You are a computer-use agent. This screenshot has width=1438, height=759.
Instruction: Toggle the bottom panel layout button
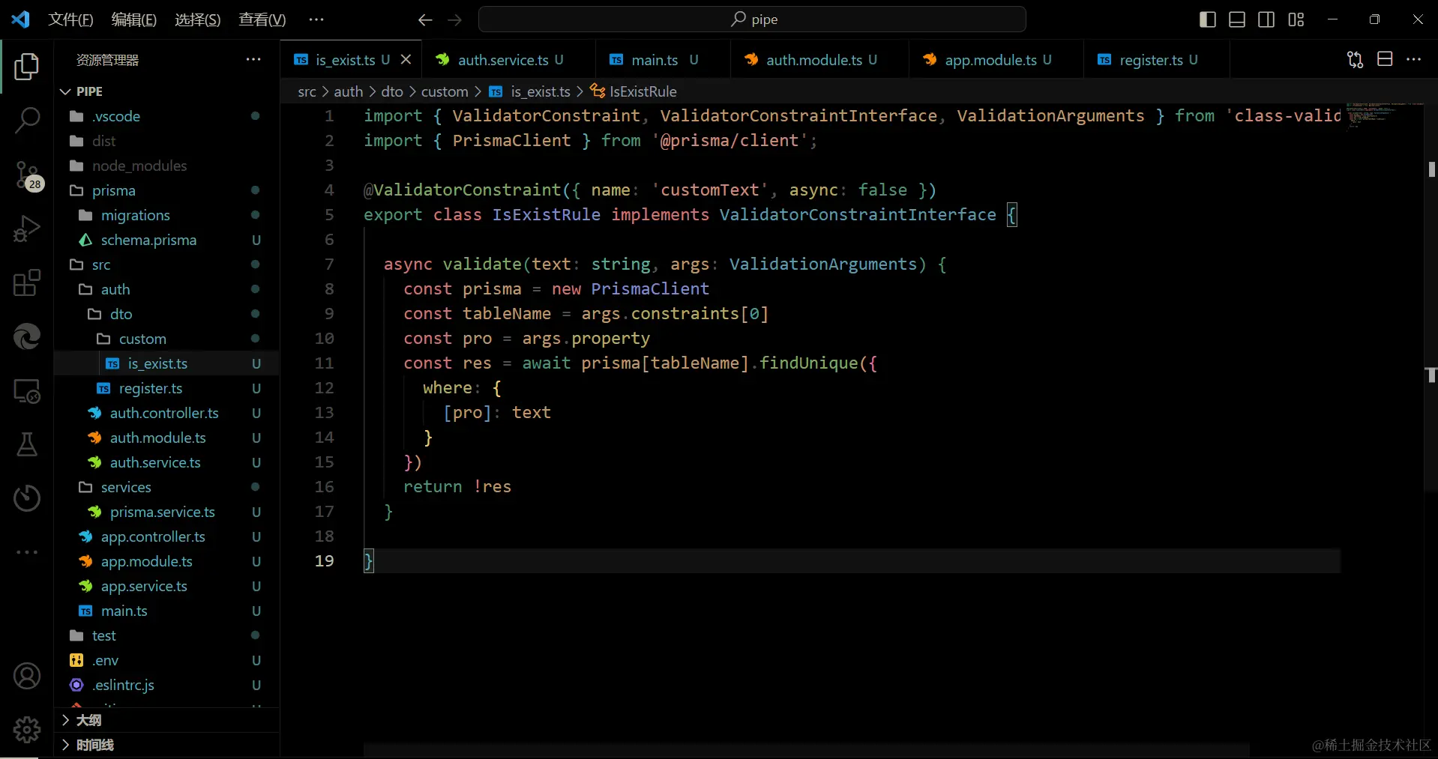pos(1237,19)
